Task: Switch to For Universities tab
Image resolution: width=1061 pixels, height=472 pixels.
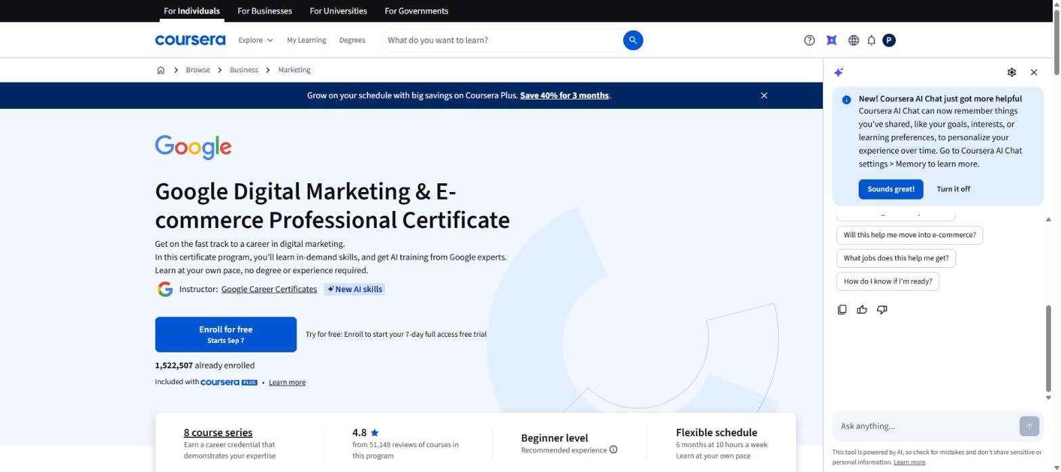Action: tap(338, 11)
